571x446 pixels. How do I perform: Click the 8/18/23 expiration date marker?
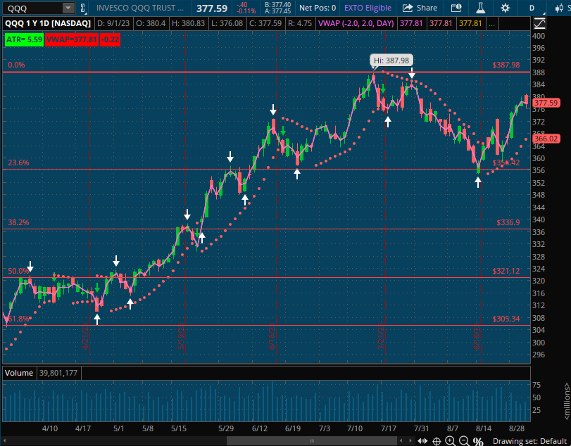point(477,336)
